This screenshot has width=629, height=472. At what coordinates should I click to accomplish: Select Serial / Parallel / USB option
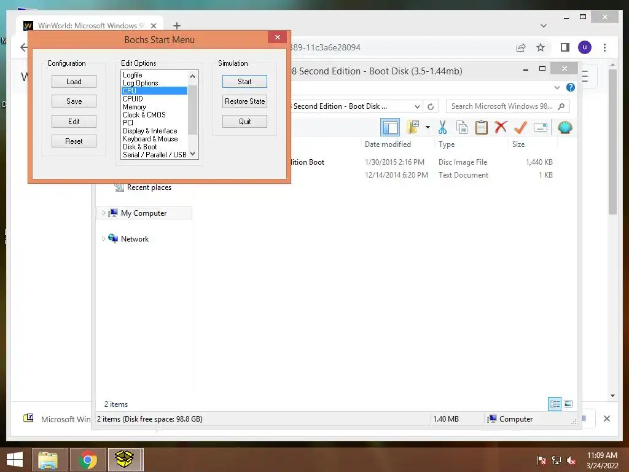point(155,154)
